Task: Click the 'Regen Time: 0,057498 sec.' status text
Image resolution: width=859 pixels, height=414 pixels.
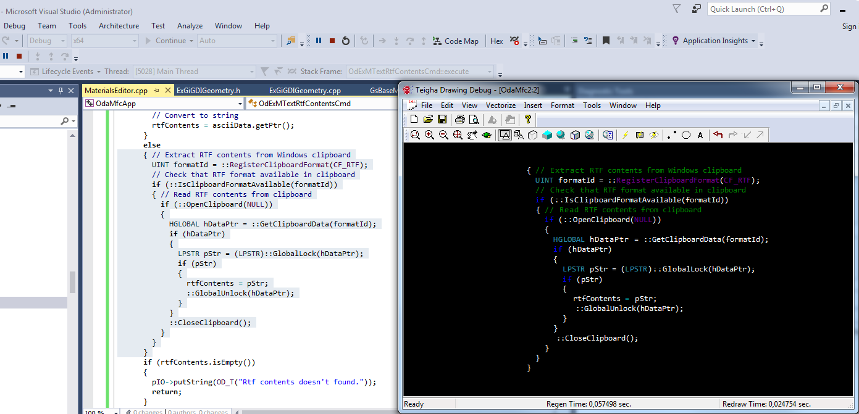Action: coord(589,404)
